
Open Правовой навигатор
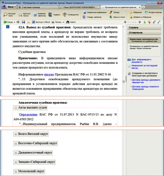39,15
